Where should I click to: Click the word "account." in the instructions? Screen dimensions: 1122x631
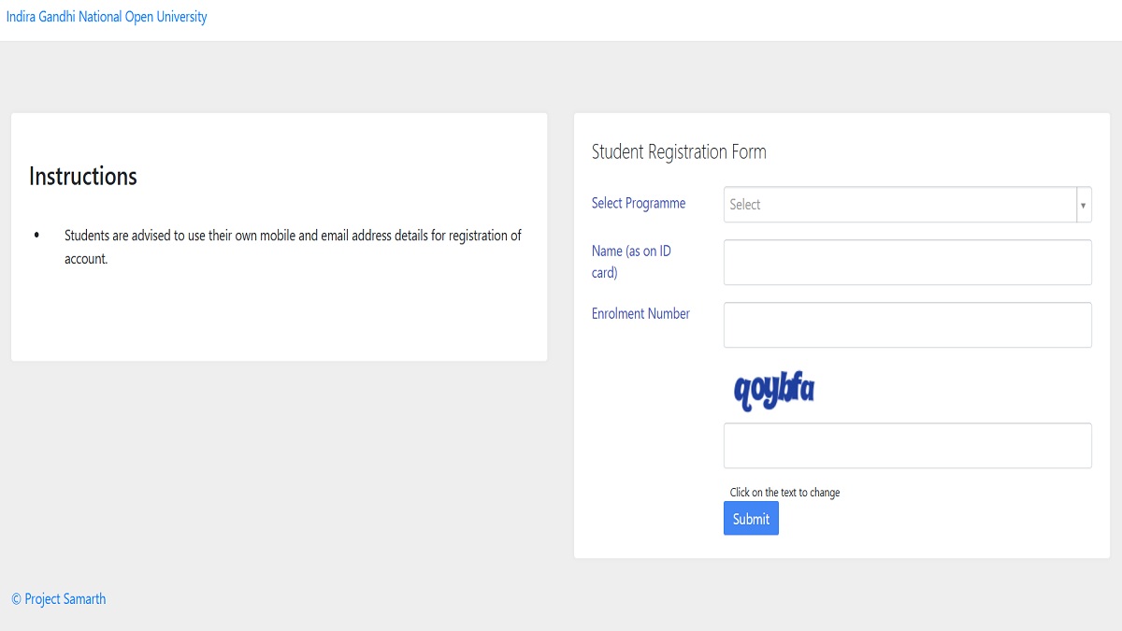point(86,259)
